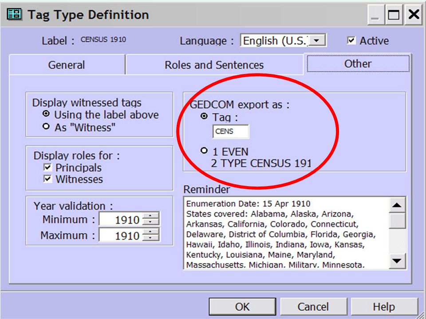Screen dimensions: 426x319
Task: Click the GEDCOM Tag input field CENS
Action: pyautogui.click(x=230, y=131)
